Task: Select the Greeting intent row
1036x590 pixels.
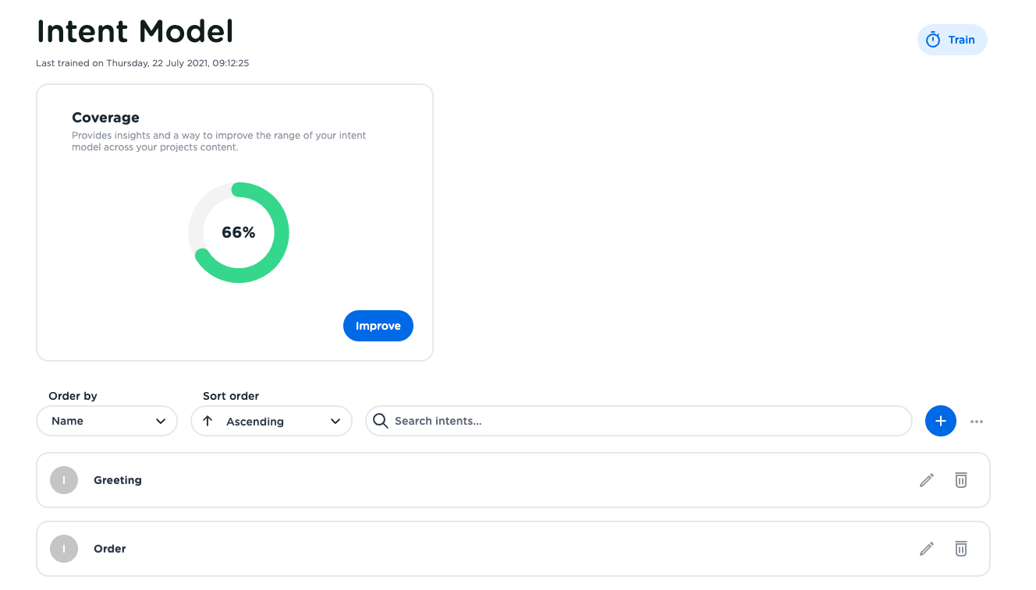Action: (468, 480)
